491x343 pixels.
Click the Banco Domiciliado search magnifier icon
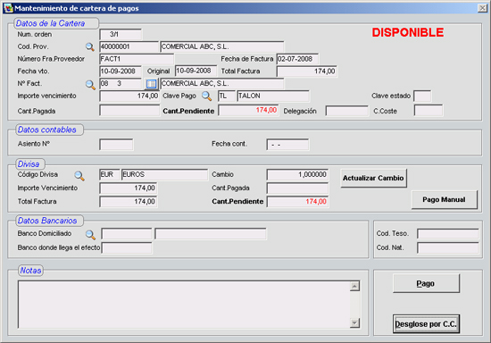90,234
